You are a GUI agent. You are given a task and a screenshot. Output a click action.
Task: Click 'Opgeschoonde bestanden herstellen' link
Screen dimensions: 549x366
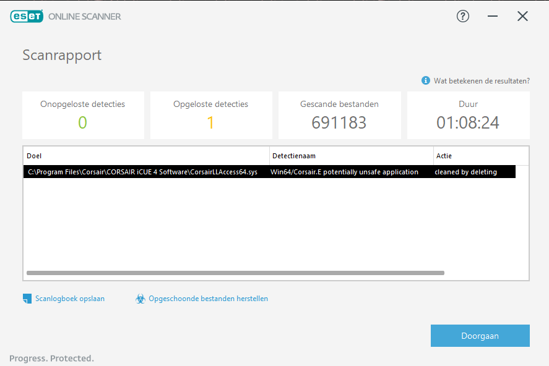pyautogui.click(x=208, y=299)
